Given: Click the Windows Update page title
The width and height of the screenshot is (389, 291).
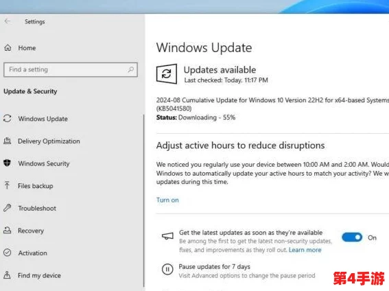Looking at the screenshot, I should tap(204, 47).
